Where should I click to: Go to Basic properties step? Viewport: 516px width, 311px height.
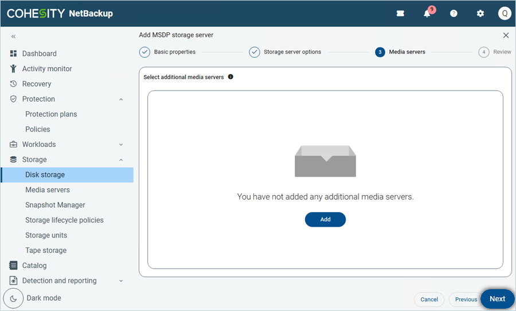pyautogui.click(x=144, y=52)
